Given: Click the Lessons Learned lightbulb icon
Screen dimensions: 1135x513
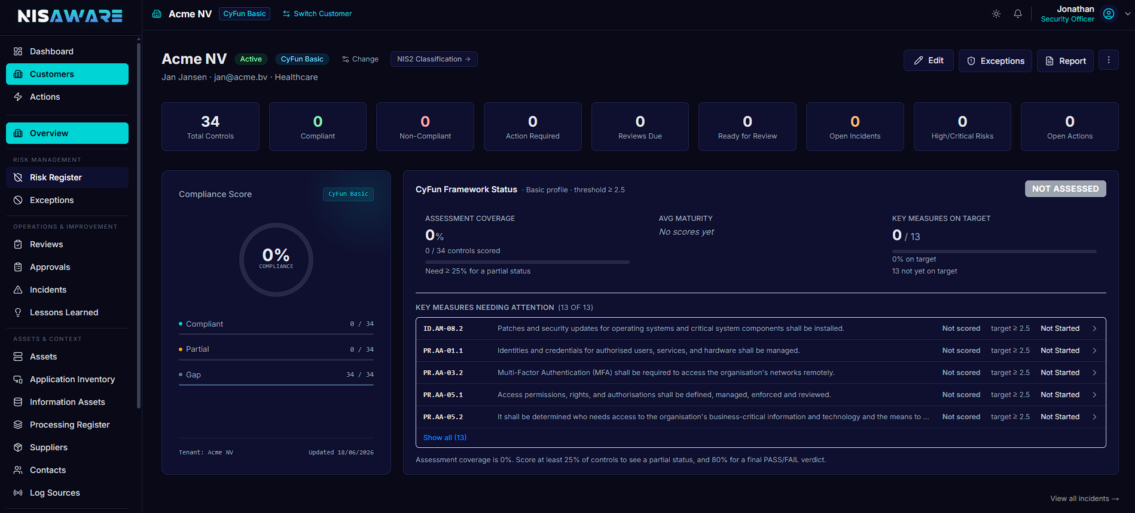Looking at the screenshot, I should pyautogui.click(x=18, y=312).
